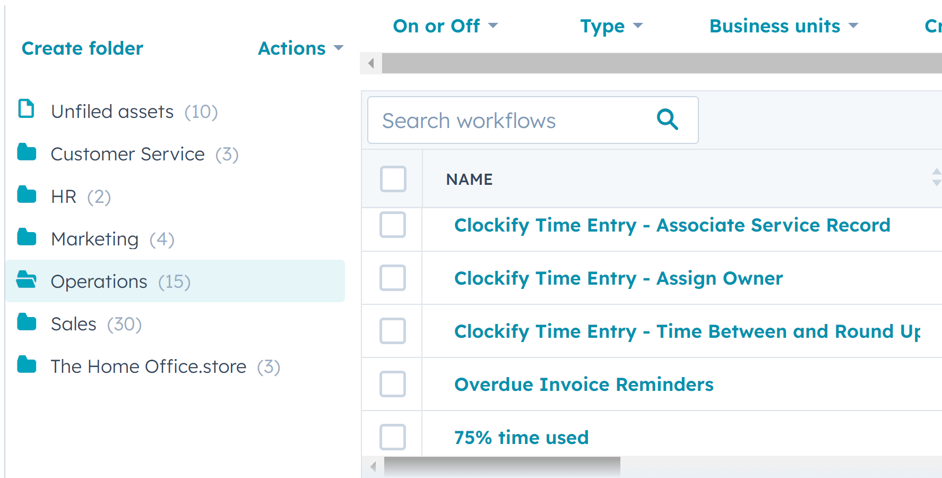The image size is (942, 478).
Task: Open the Actions dropdown
Action: (x=300, y=48)
